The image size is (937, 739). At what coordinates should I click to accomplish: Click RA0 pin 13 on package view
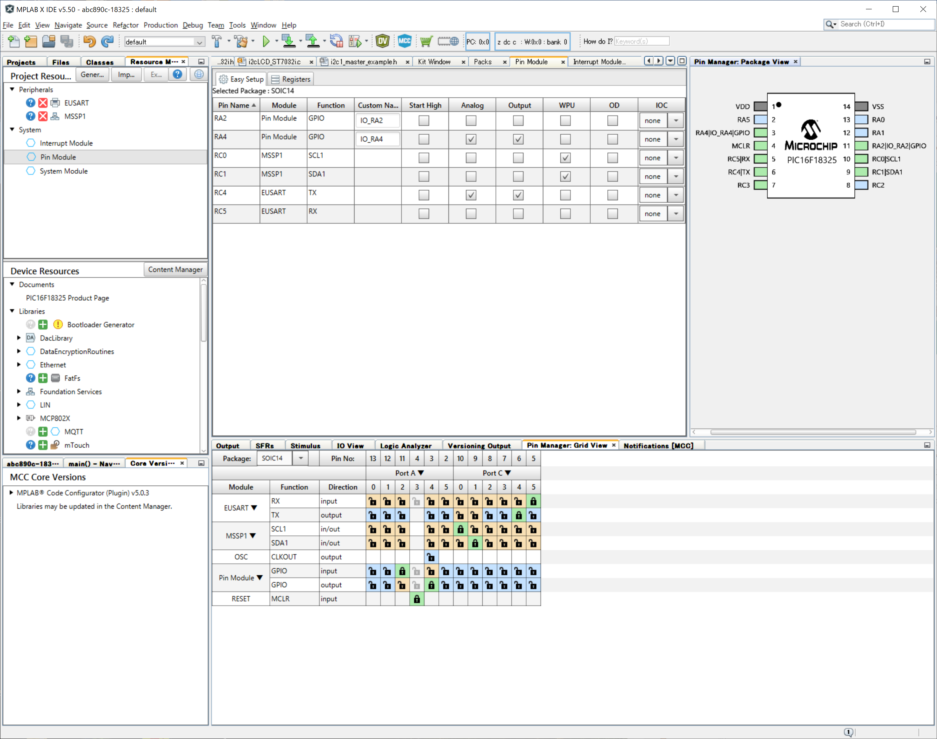tap(862, 120)
